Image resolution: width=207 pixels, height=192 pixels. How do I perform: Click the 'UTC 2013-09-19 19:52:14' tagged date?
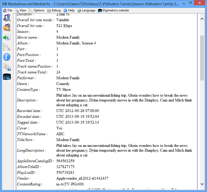77,122
